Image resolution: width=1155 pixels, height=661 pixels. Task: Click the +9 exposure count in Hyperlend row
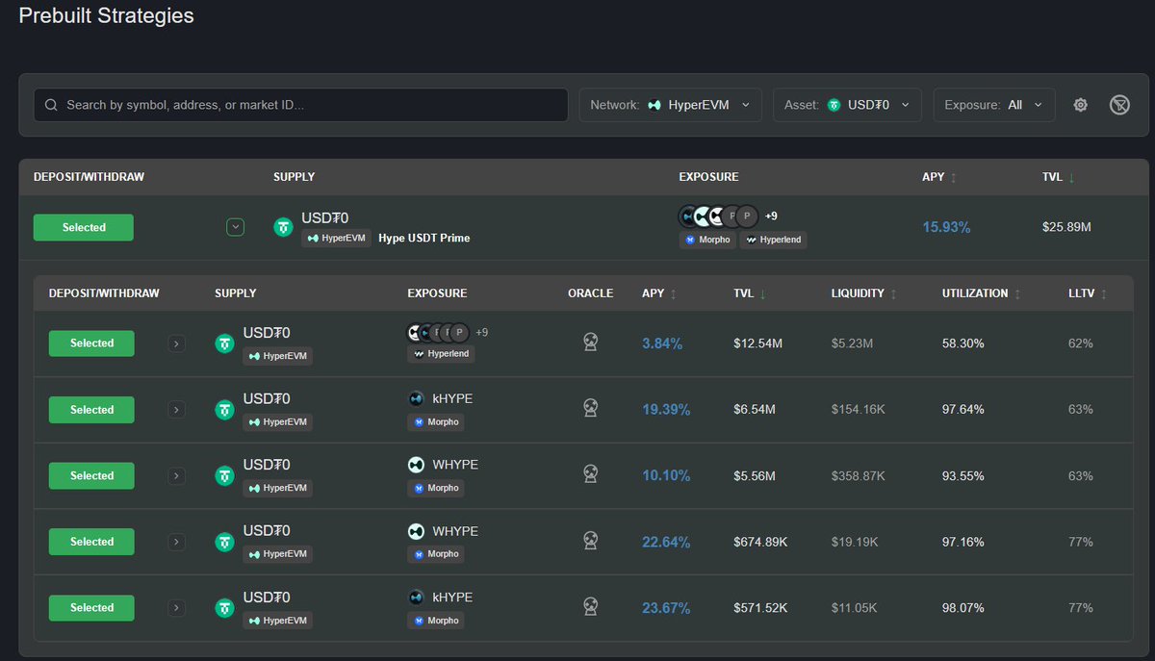pyautogui.click(x=481, y=332)
